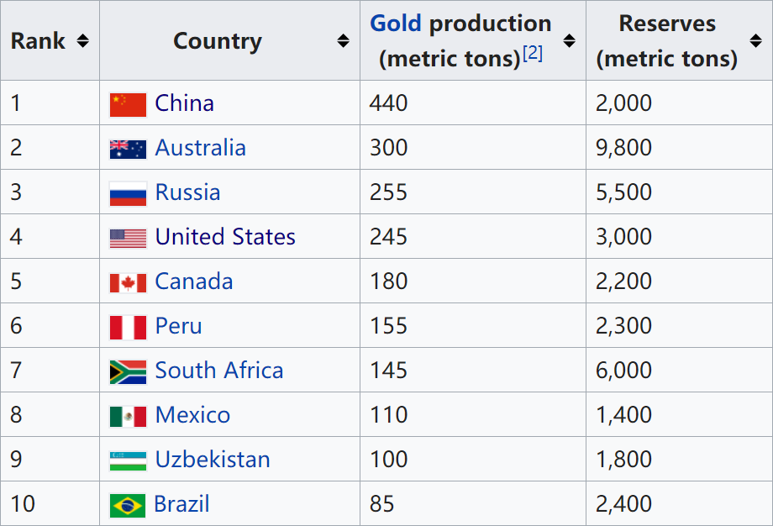Click the Peru flag icon
The width and height of the screenshot is (773, 526).
coord(128,327)
